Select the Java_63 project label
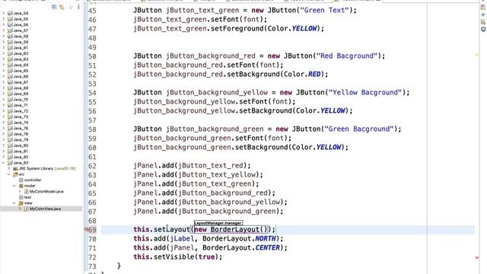Viewport: 487px width, 274px height. (x=21, y=59)
